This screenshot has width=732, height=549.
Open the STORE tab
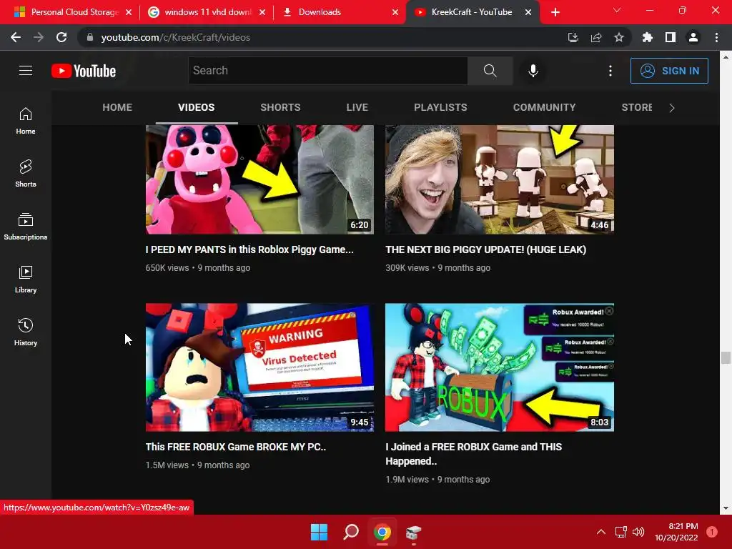pyautogui.click(x=636, y=107)
